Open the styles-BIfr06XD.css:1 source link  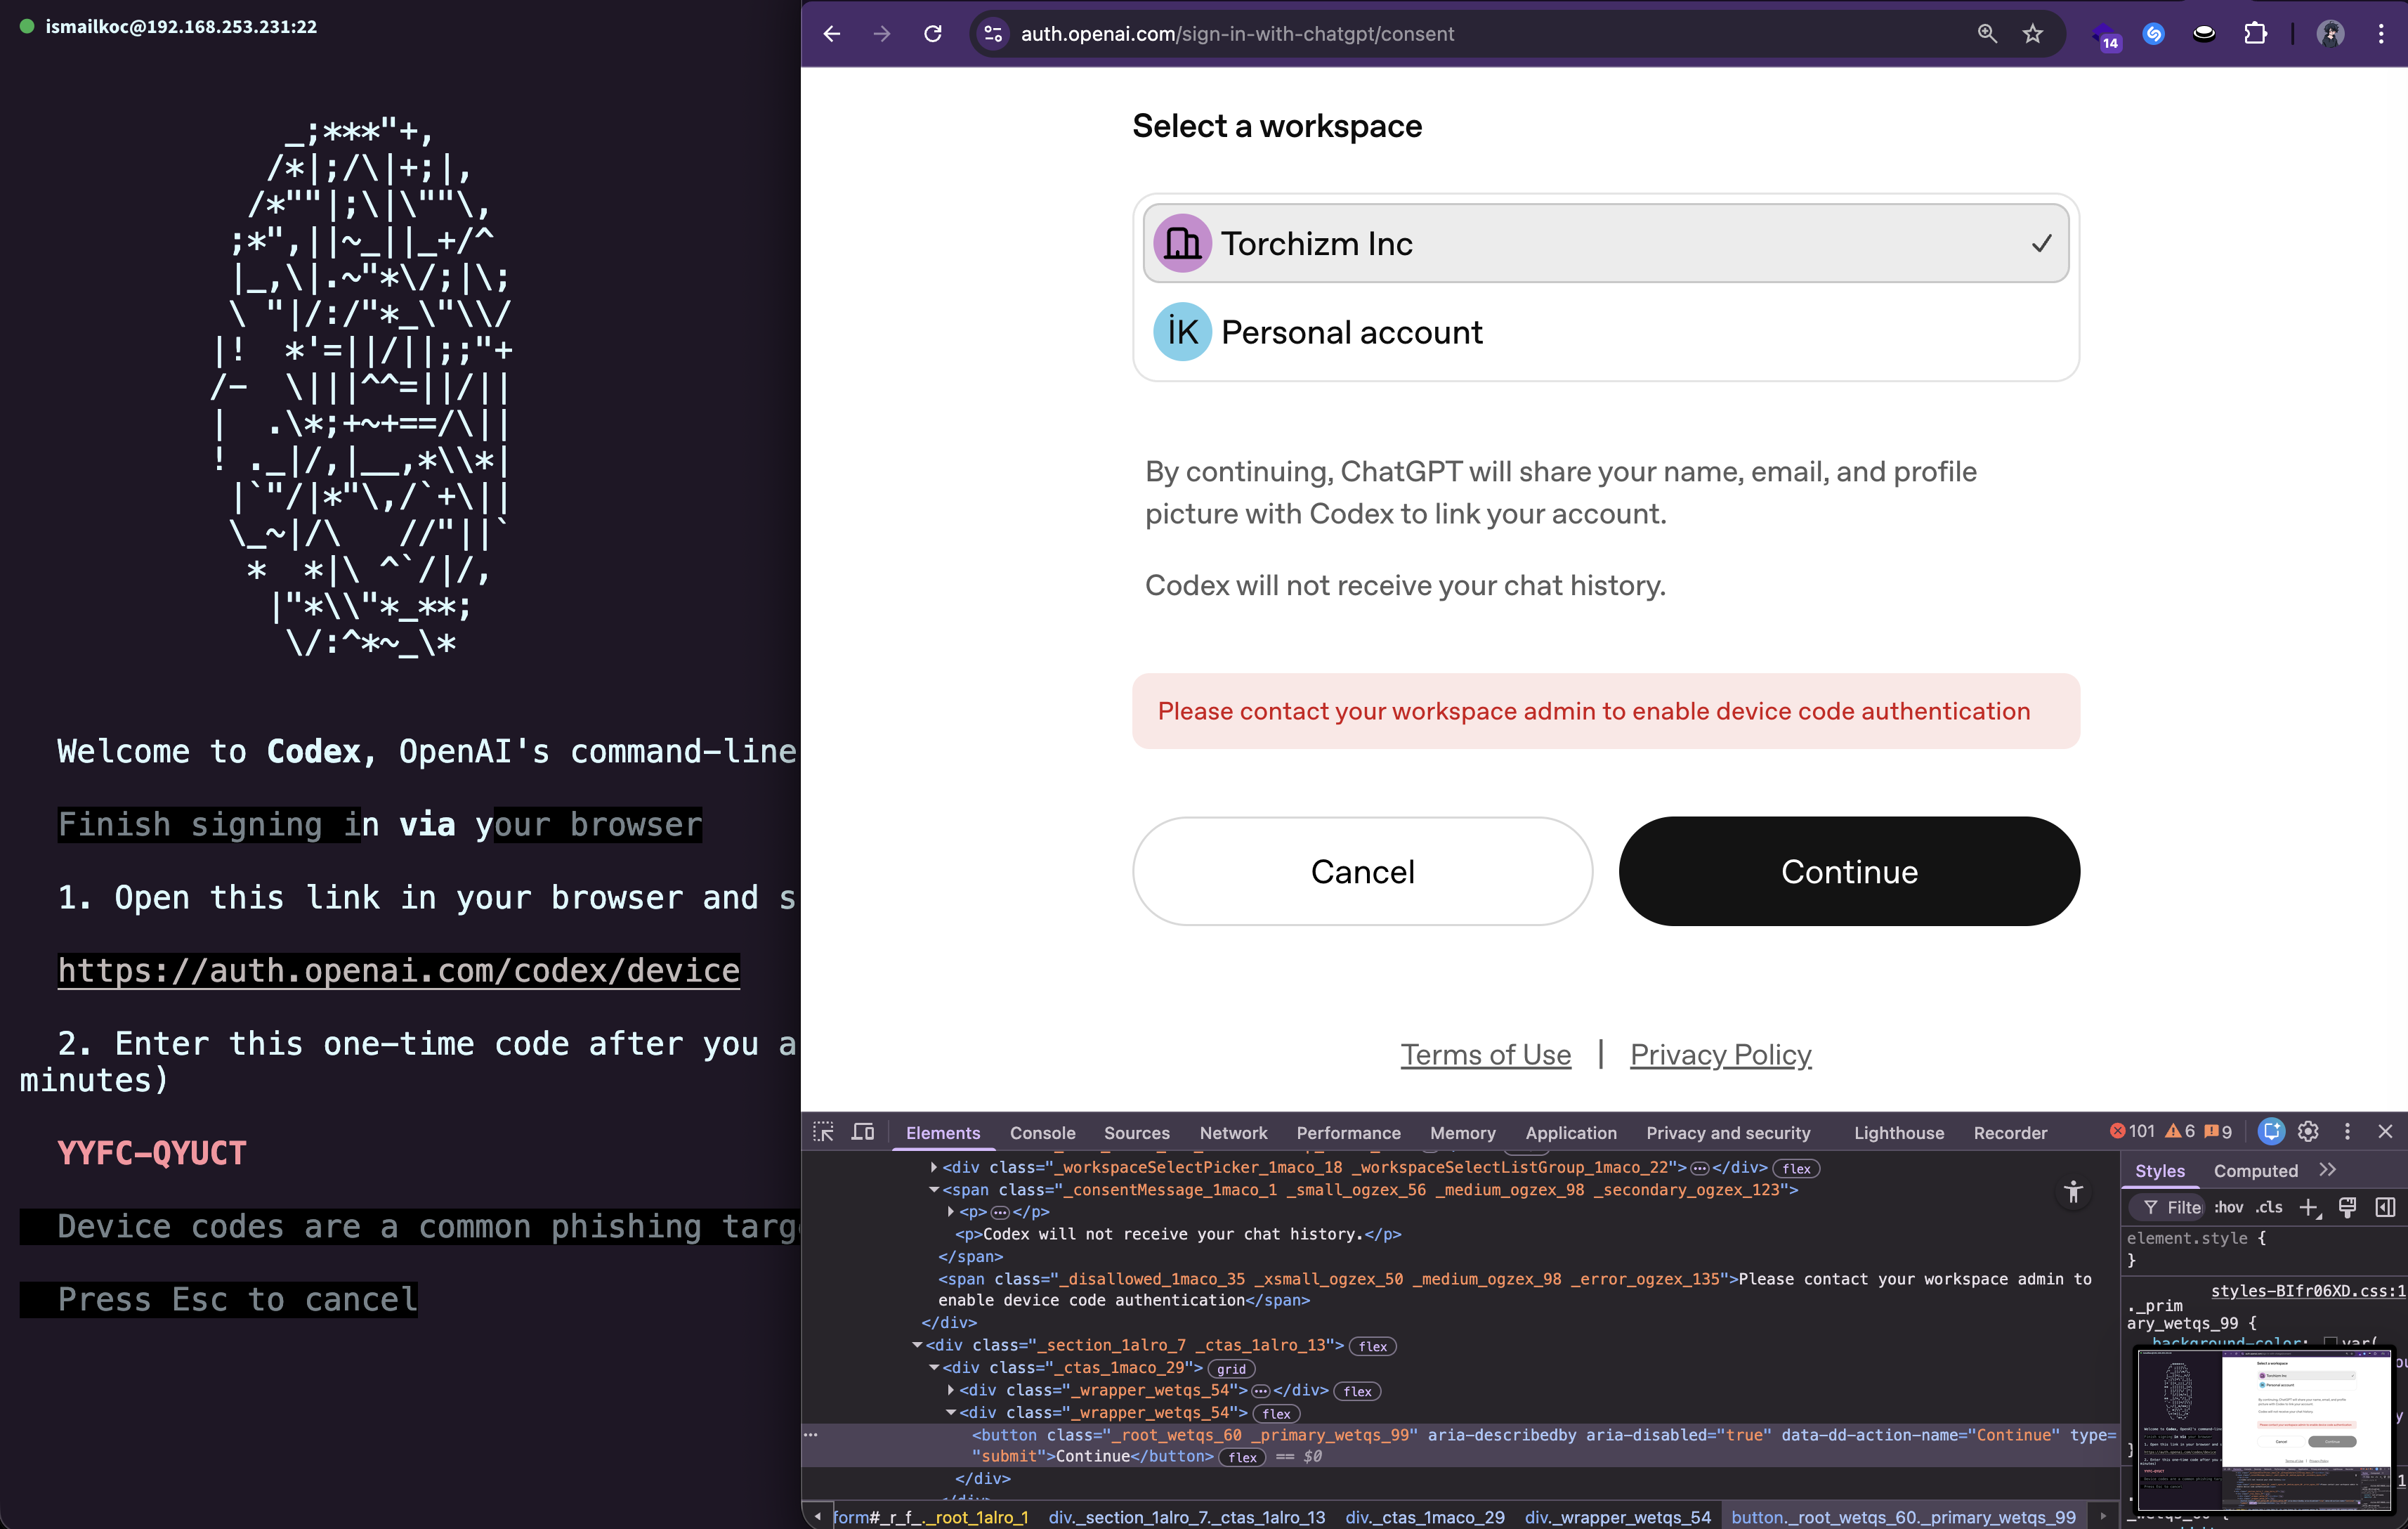2308,1291
